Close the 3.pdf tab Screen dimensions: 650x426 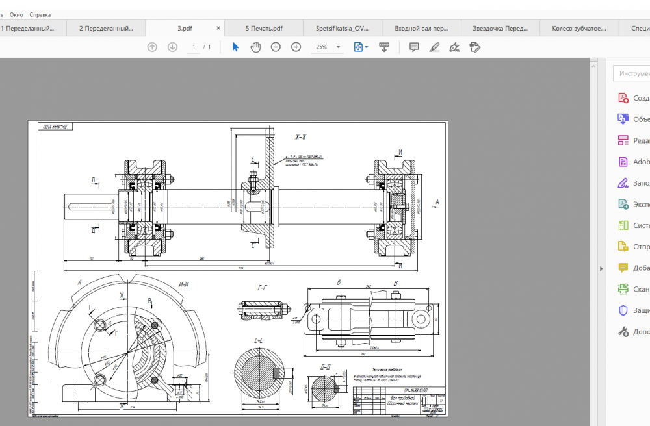[218, 29]
